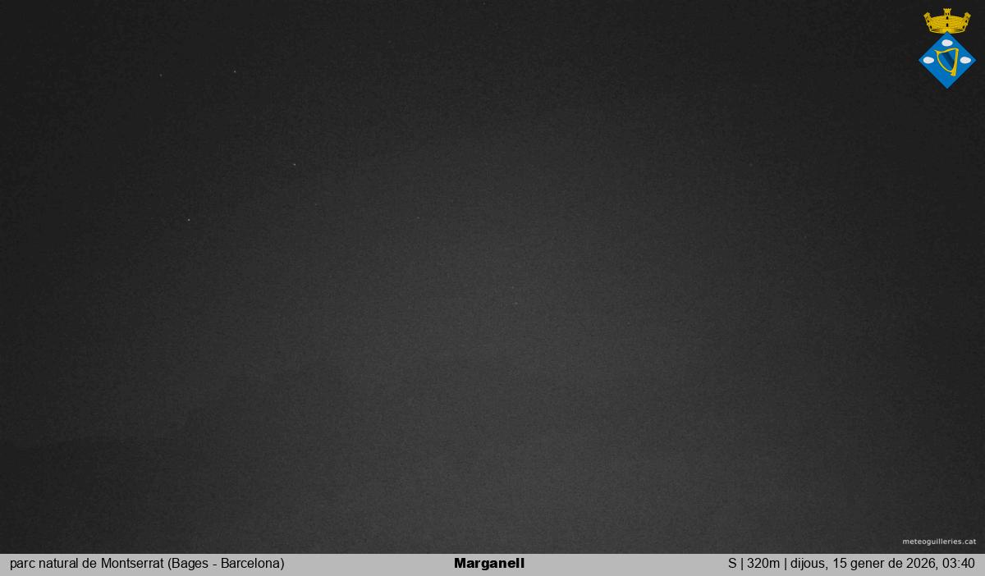The image size is (985, 576).
Task: Click the S camera direction indicator
Action: [x=732, y=564]
